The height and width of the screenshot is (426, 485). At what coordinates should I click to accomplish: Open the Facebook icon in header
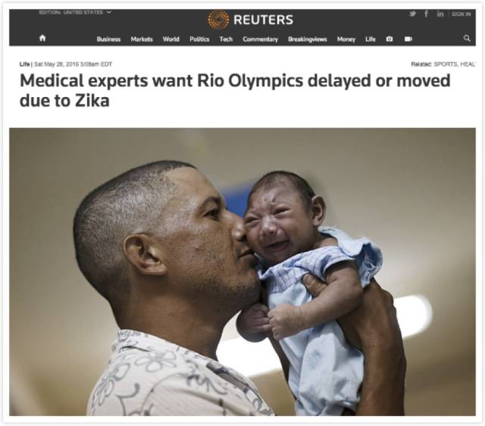point(426,14)
